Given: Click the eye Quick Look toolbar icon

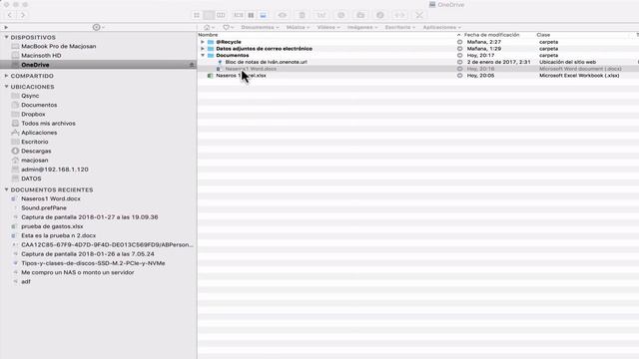Looking at the screenshot, I should 282,16.
